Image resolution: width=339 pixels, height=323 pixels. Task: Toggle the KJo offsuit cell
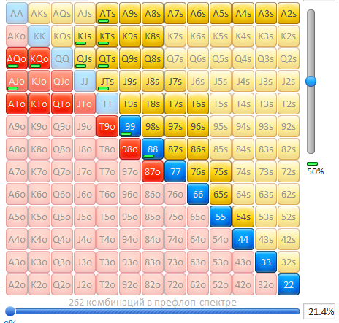click(39, 81)
